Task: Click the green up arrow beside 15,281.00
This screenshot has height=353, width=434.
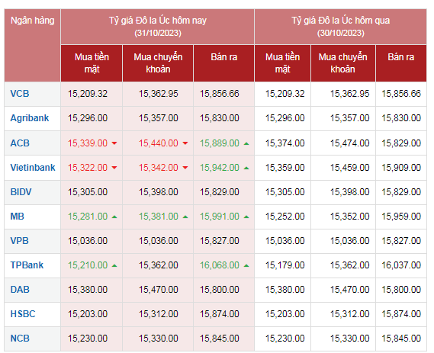Action: point(114,217)
